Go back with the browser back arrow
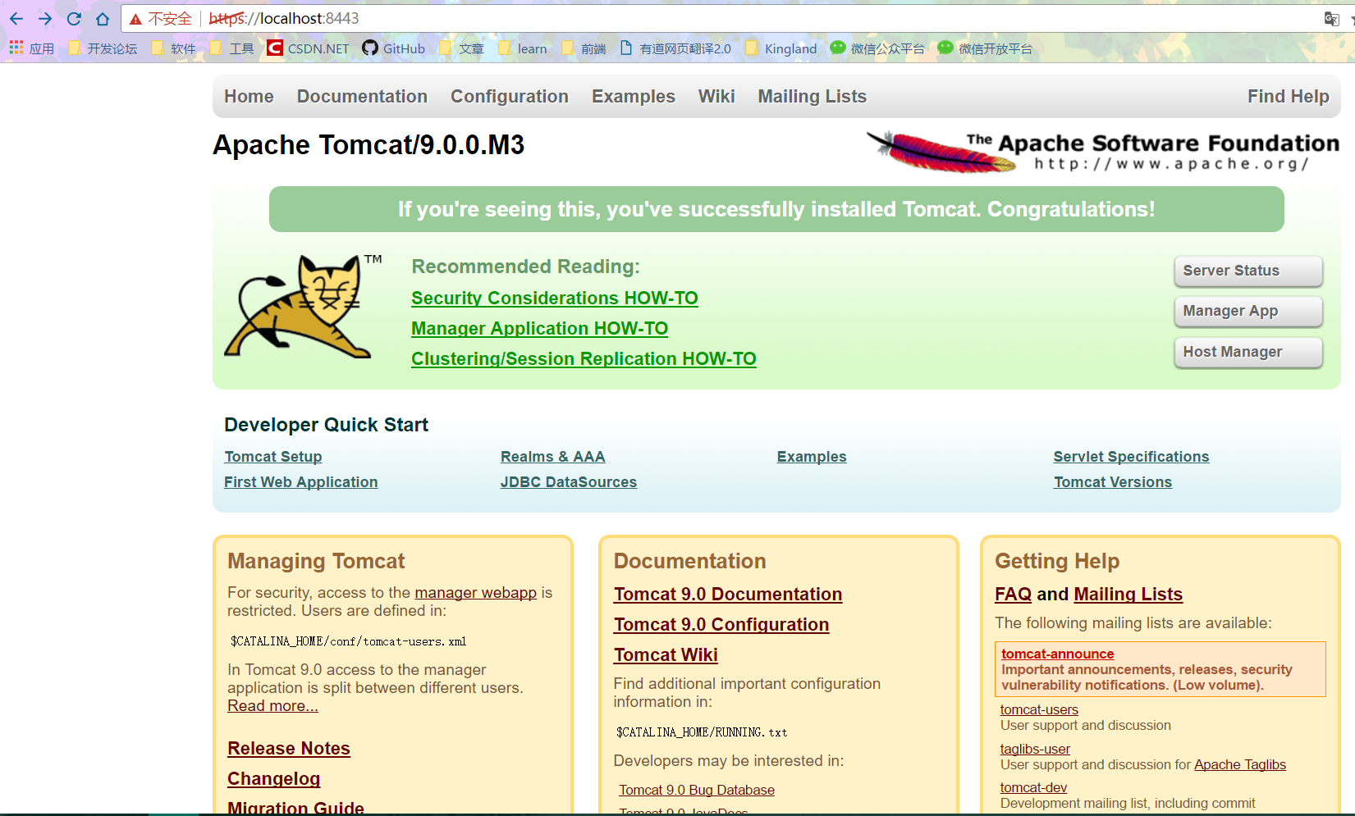The height and width of the screenshot is (816, 1355). (16, 18)
